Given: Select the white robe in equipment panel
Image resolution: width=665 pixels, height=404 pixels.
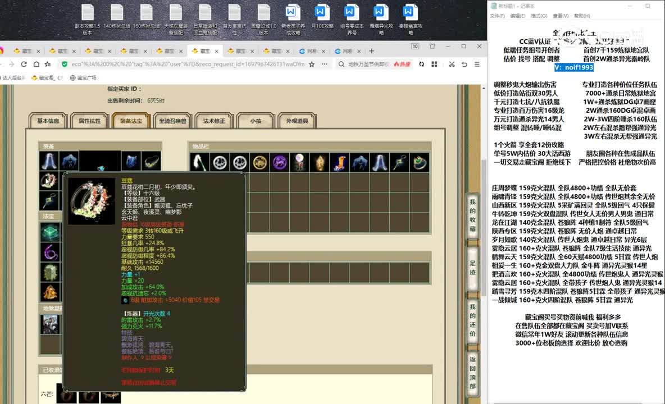Looking at the screenshot, I should (49, 162).
